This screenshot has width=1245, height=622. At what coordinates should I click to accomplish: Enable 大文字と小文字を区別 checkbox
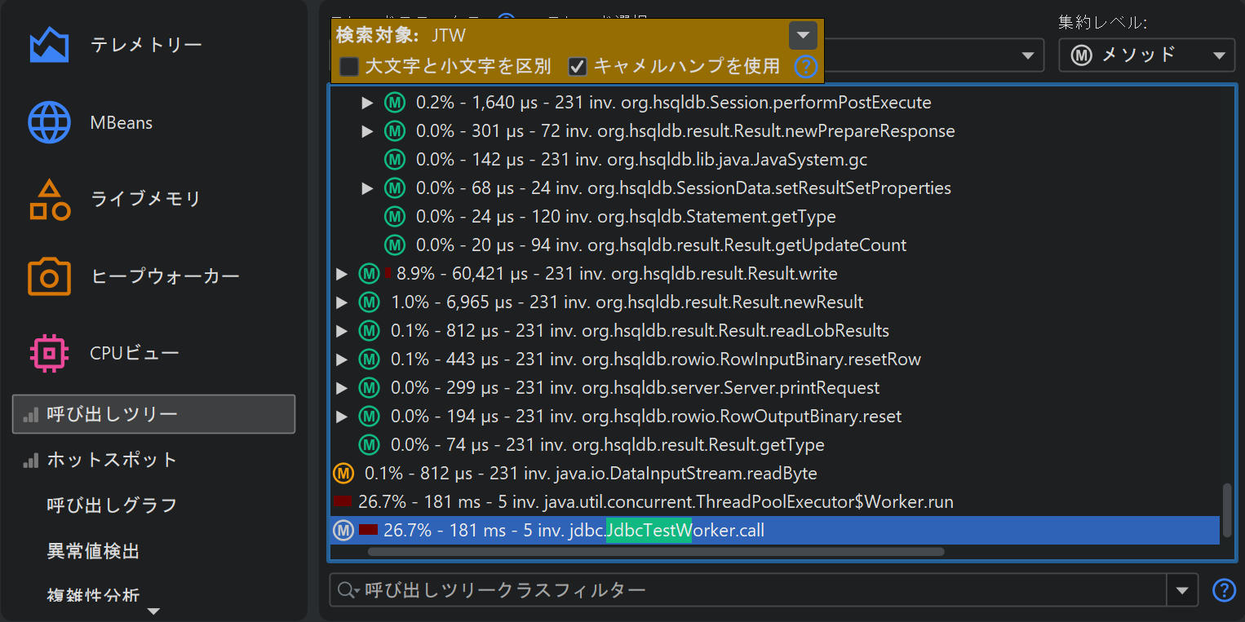(x=349, y=67)
